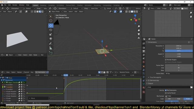Open the Material properties tab

(x=144, y=88)
